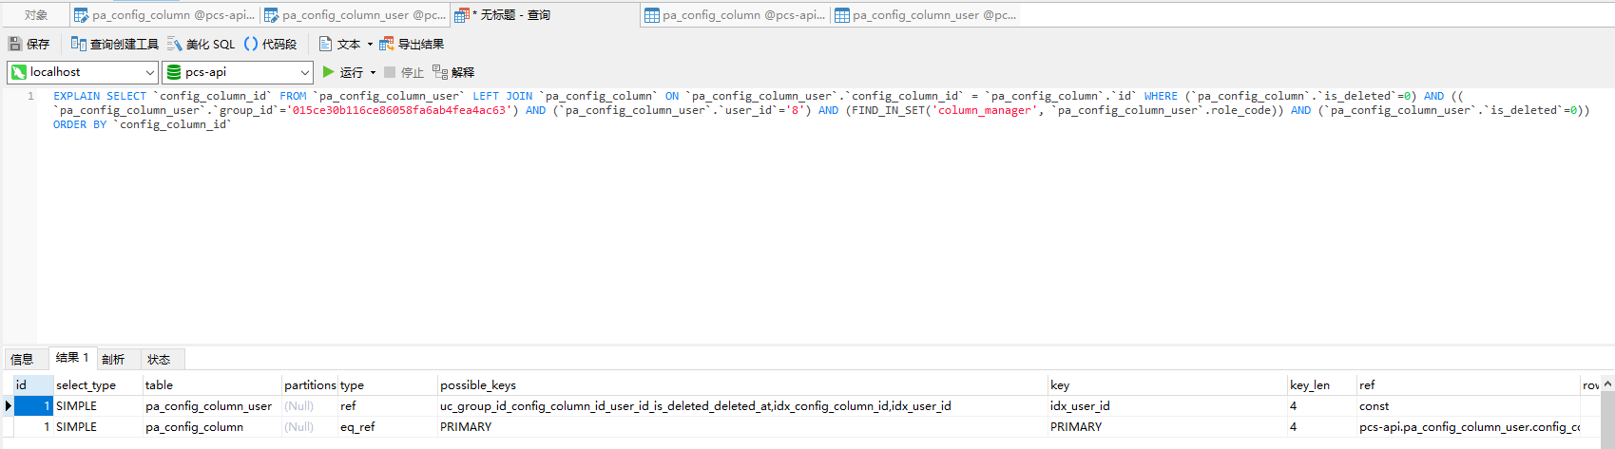Switch to the Profile (剖析) tab
Screen dimensions: 1615x449
click(x=113, y=359)
